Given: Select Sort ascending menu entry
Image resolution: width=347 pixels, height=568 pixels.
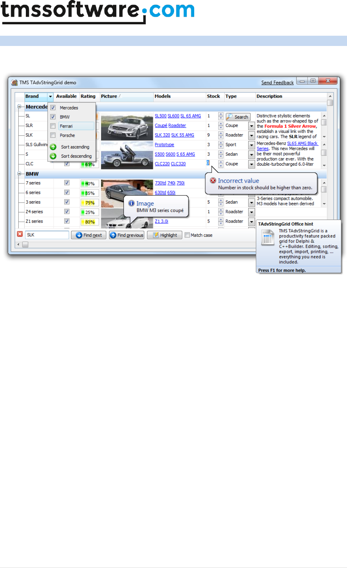Looking at the screenshot, I should tap(75, 147).
